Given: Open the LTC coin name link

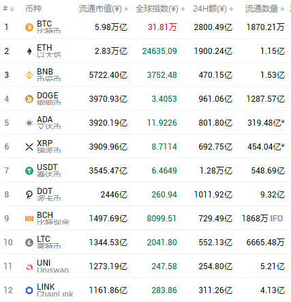Looking at the screenshot, I should pos(44,239).
